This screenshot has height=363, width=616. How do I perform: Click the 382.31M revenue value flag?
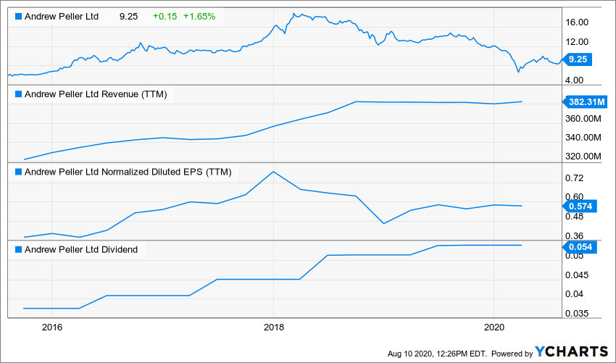pyautogui.click(x=585, y=102)
